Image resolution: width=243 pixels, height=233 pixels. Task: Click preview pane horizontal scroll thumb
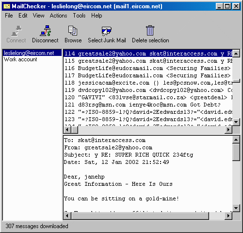(x=140, y=215)
